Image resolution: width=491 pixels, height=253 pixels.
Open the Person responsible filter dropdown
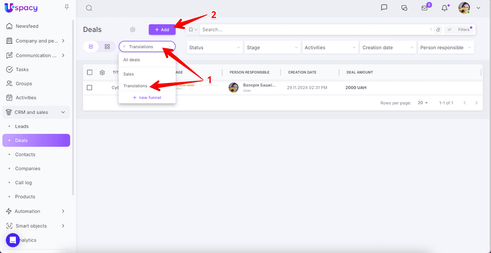445,48
